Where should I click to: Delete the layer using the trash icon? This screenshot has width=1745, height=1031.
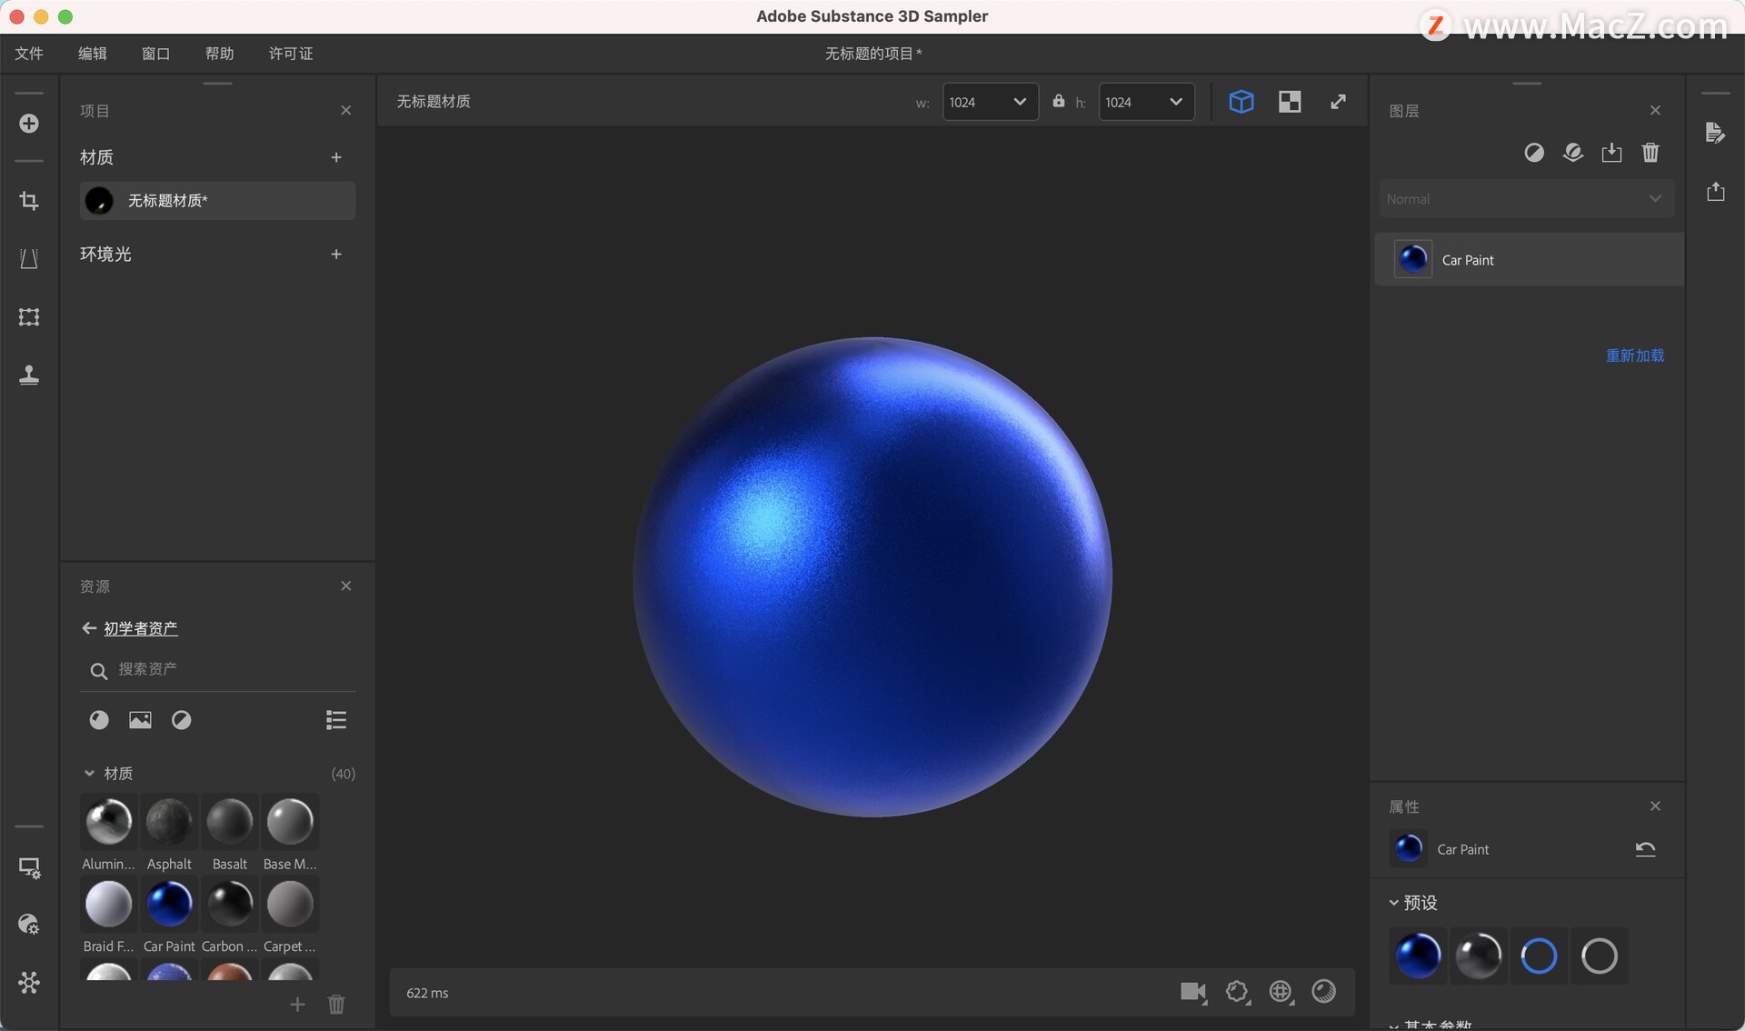pos(1651,153)
